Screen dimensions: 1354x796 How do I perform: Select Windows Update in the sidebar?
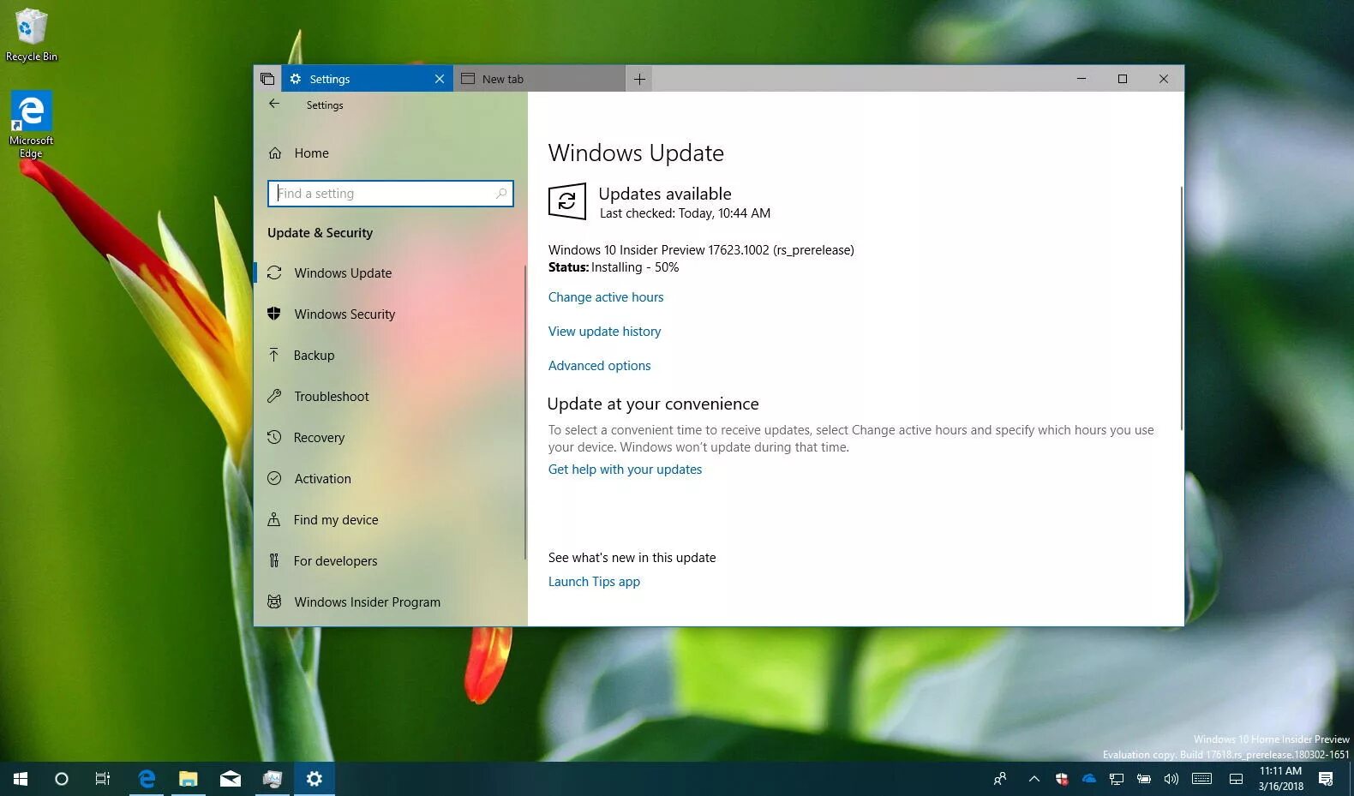click(x=390, y=272)
